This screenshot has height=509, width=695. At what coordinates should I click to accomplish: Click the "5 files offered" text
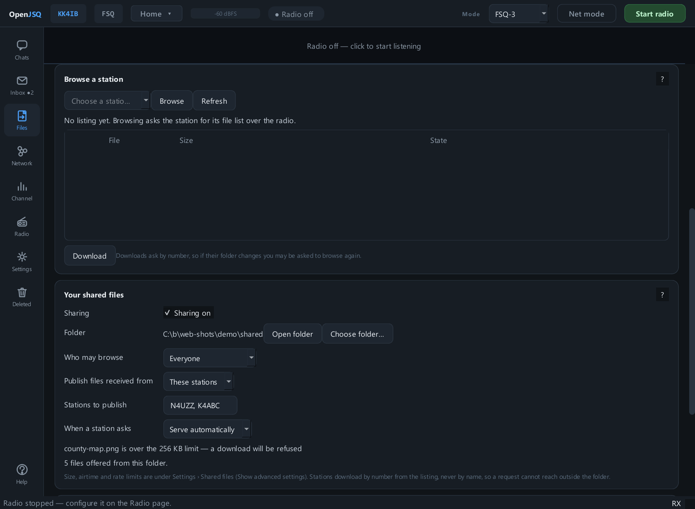click(x=116, y=463)
